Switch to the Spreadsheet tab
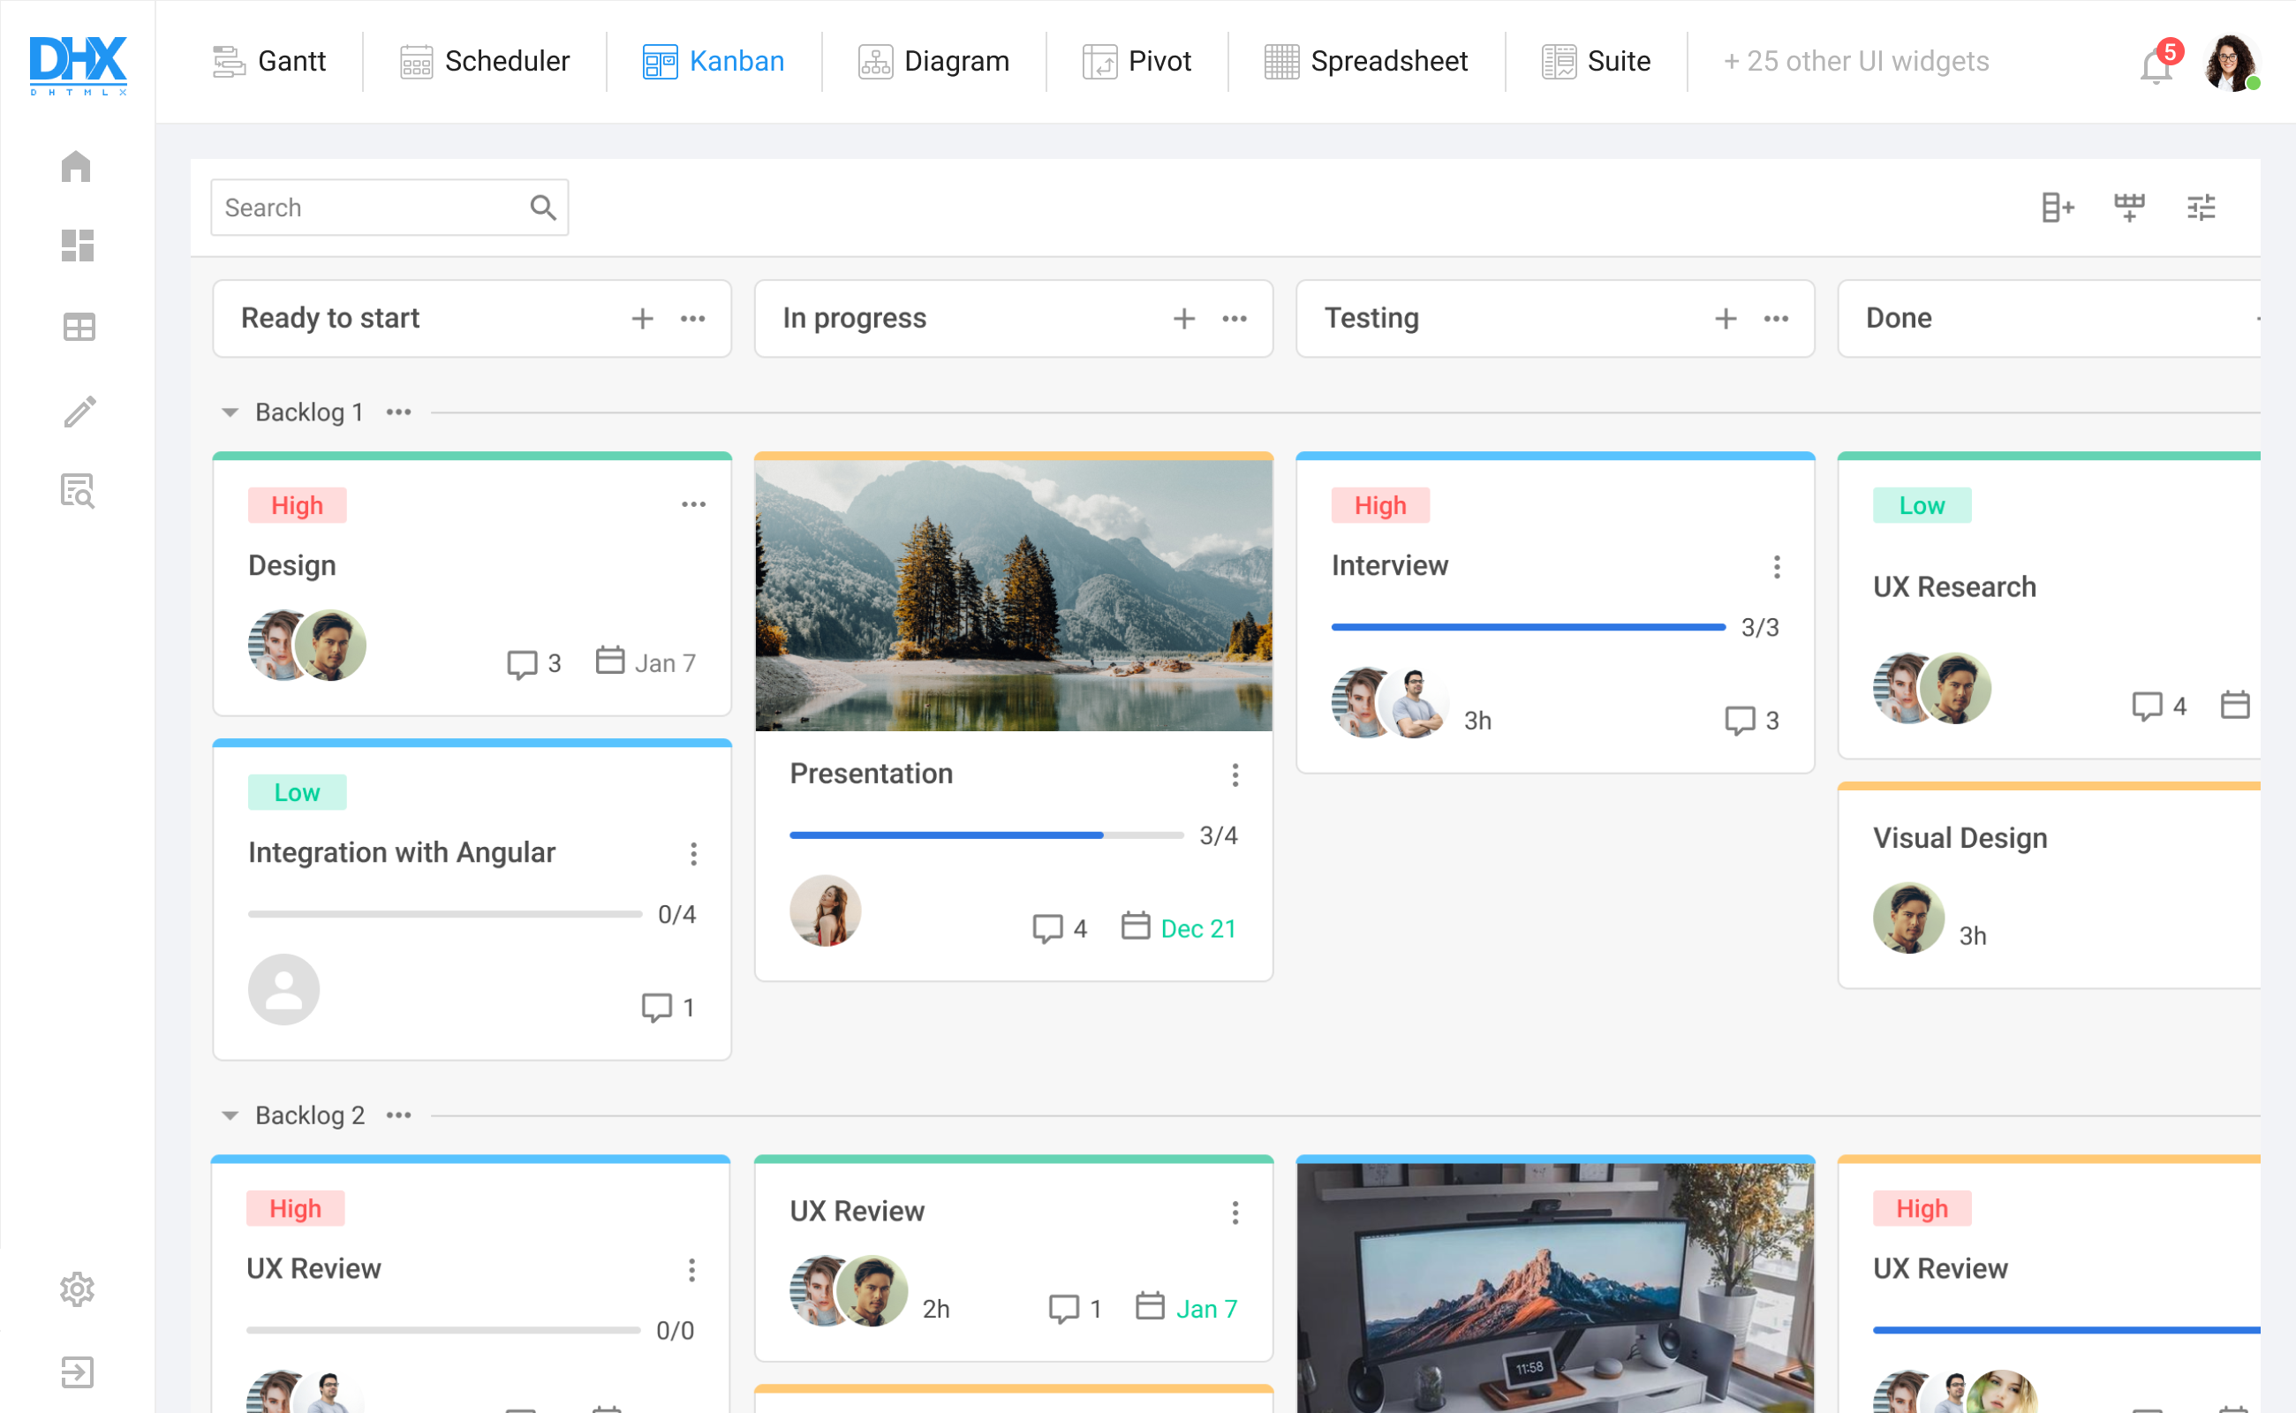Viewport: 2296px width, 1413px height. [x=1365, y=62]
